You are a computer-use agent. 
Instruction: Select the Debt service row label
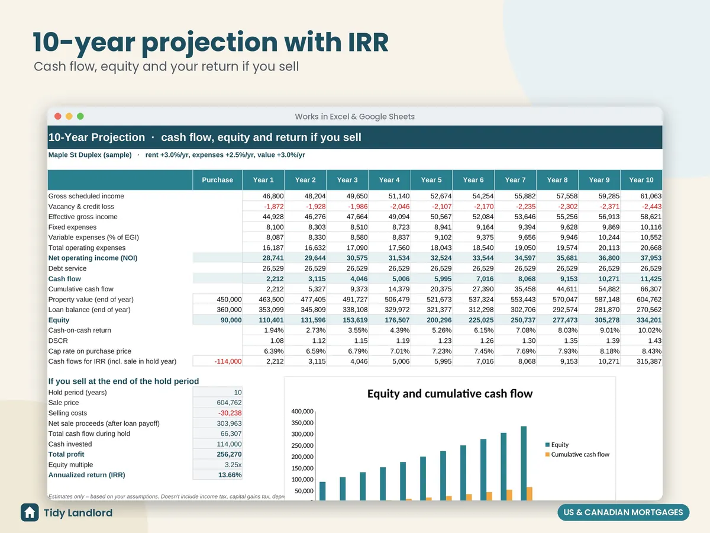pyautogui.click(x=67, y=268)
